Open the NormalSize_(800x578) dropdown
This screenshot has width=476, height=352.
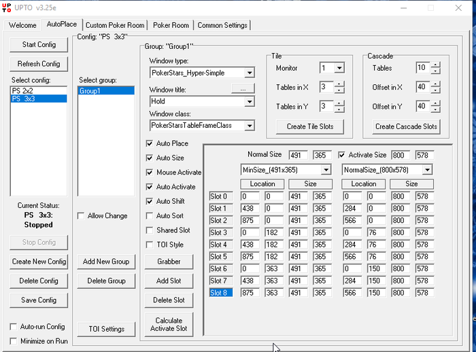(x=426, y=170)
